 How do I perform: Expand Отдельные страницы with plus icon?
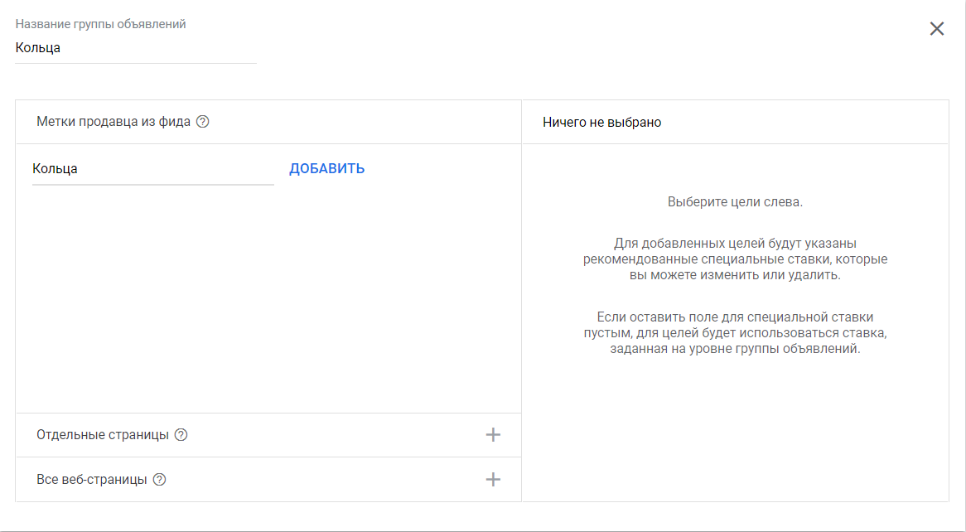[x=493, y=435]
